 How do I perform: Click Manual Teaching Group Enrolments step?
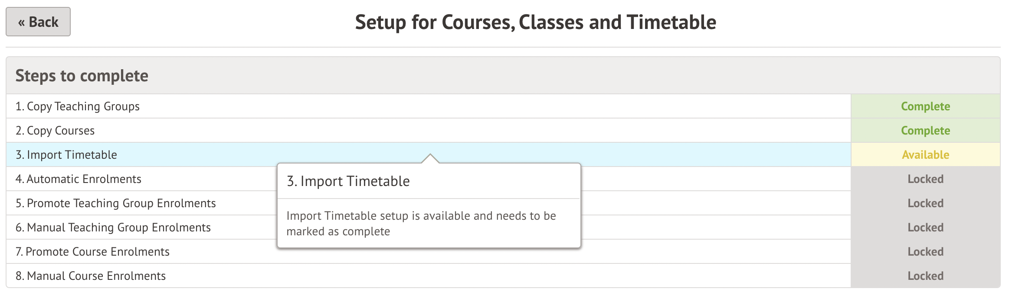(x=113, y=228)
